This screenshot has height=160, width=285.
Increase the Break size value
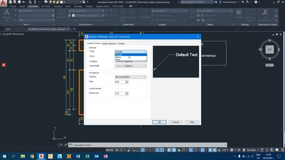pyautogui.click(x=127, y=93)
